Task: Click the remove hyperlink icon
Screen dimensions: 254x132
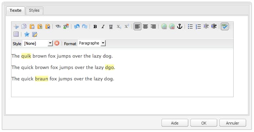Action: (x=172, y=26)
